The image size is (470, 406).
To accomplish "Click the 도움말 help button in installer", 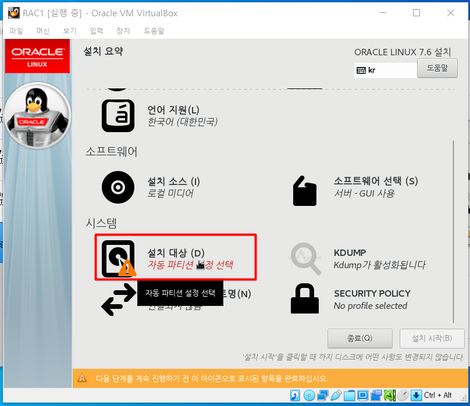I will coord(437,68).
